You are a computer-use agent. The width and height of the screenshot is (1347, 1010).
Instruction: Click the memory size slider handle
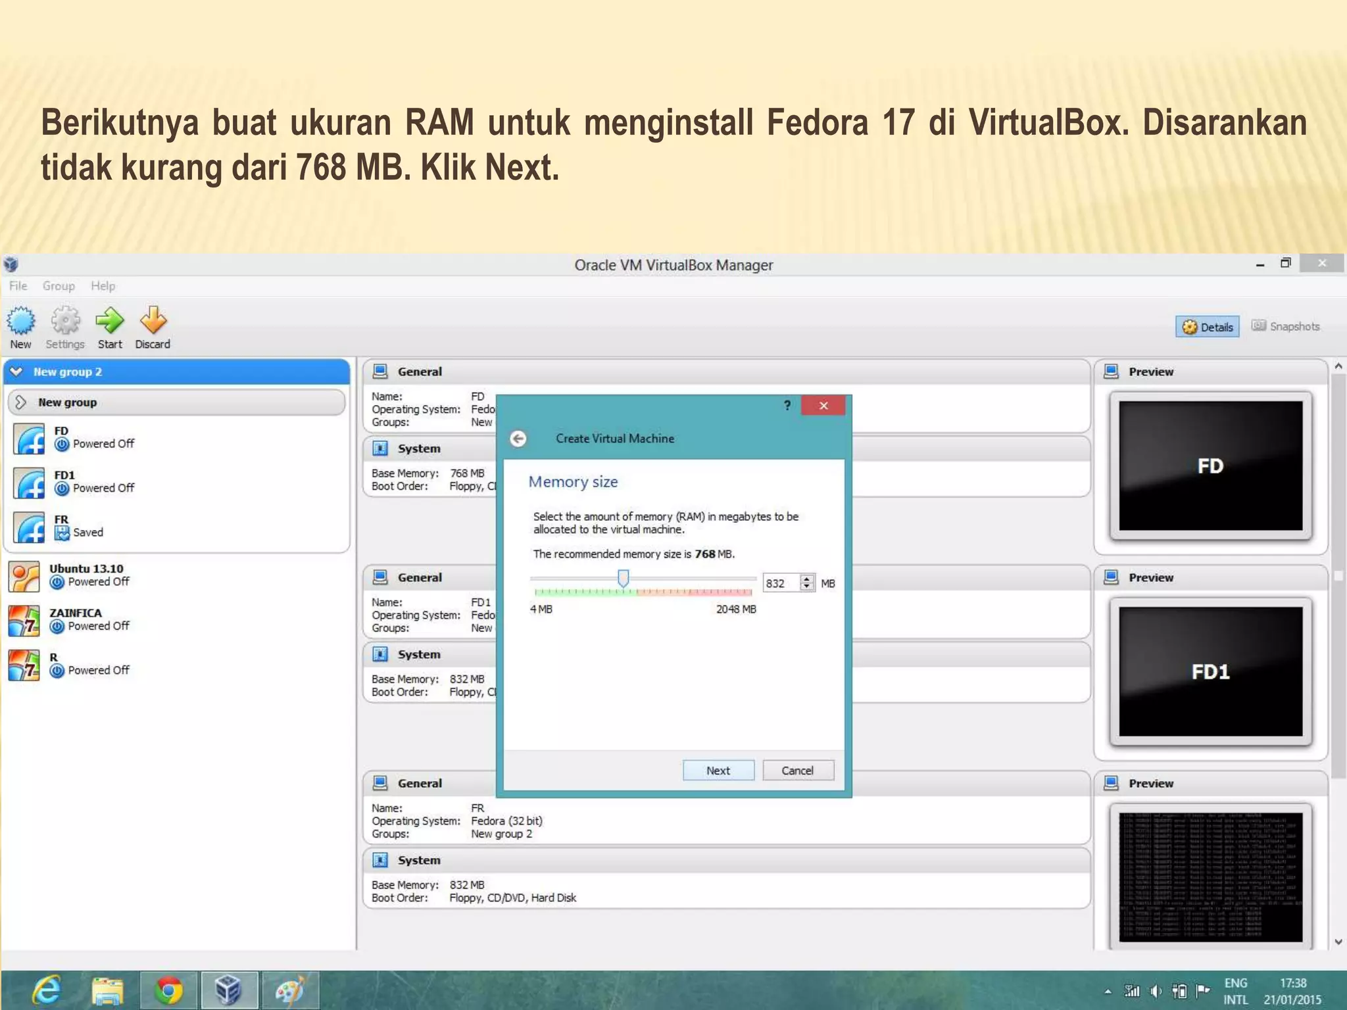click(623, 579)
